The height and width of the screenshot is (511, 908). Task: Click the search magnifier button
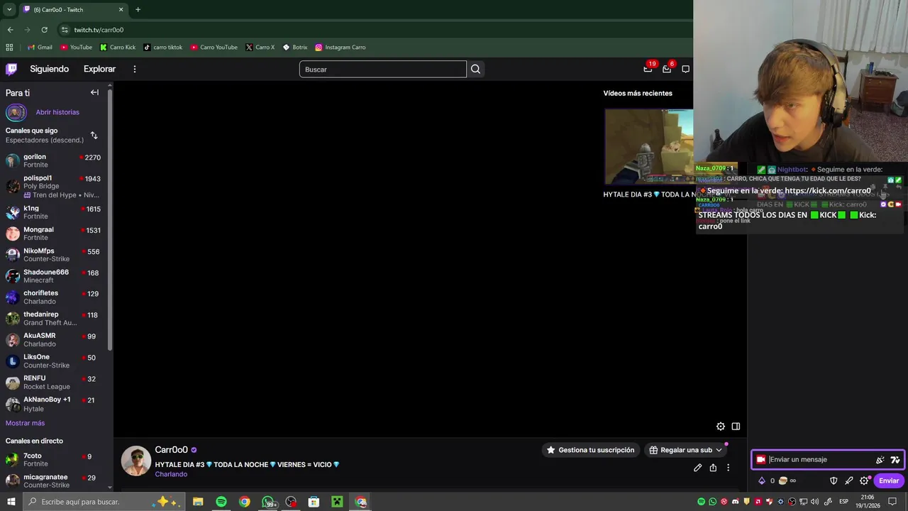click(475, 69)
